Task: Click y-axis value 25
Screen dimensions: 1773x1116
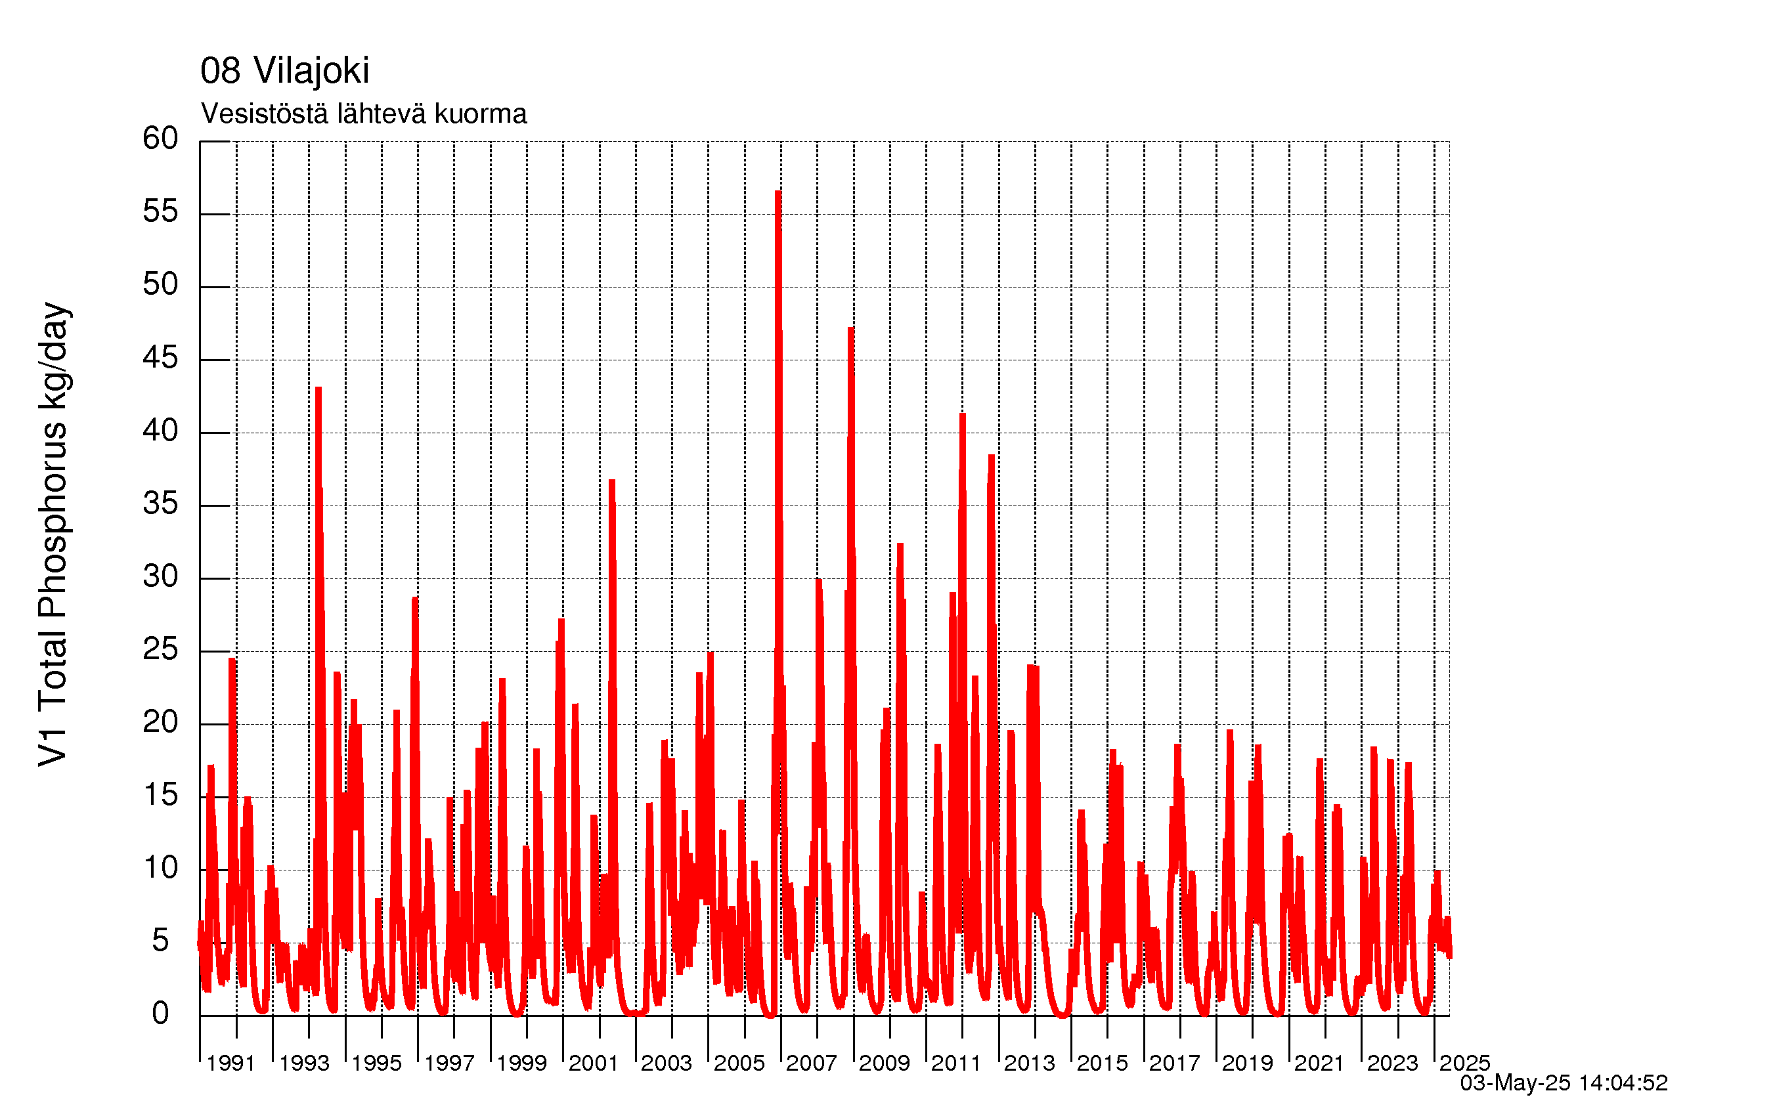Action: click(160, 649)
